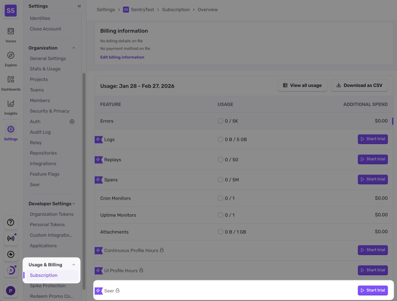Screen dimensions: 397x301
Task: Select the Errors usage radio indicator
Action: pos(220,121)
